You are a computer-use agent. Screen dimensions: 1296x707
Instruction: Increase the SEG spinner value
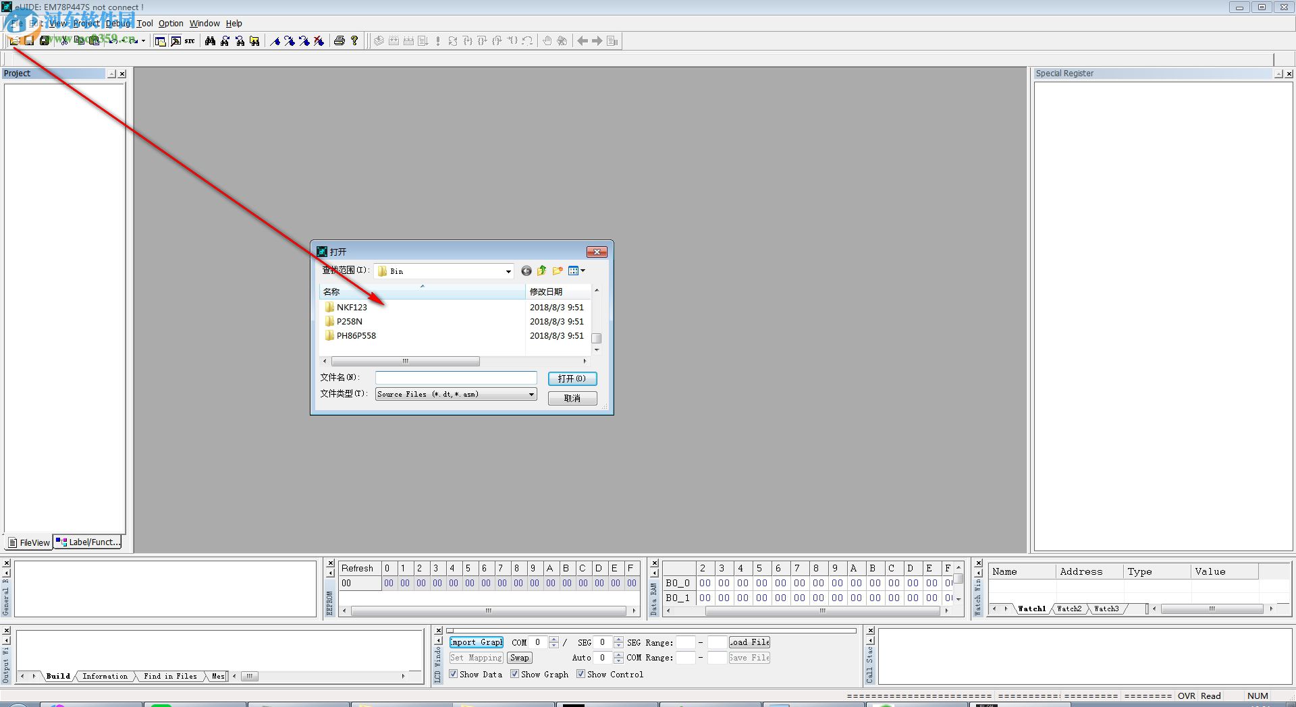(x=618, y=640)
